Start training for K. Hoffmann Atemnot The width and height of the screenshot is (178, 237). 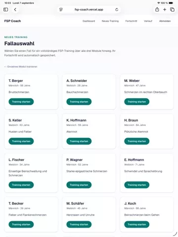(79, 141)
